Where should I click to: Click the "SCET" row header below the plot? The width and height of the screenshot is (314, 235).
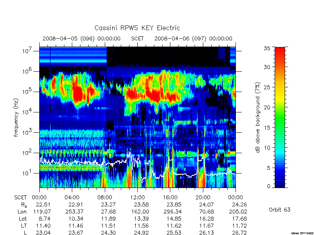[x=20, y=198]
